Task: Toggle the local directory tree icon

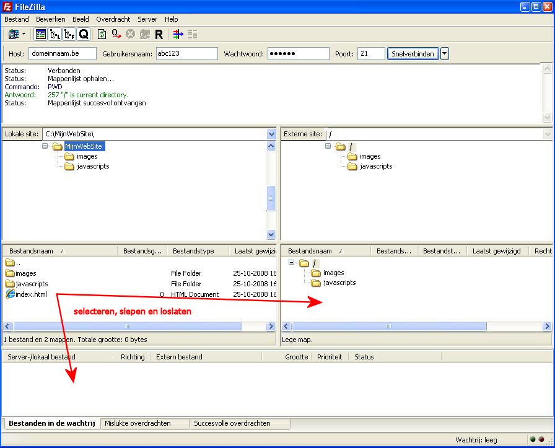Action: [55, 34]
